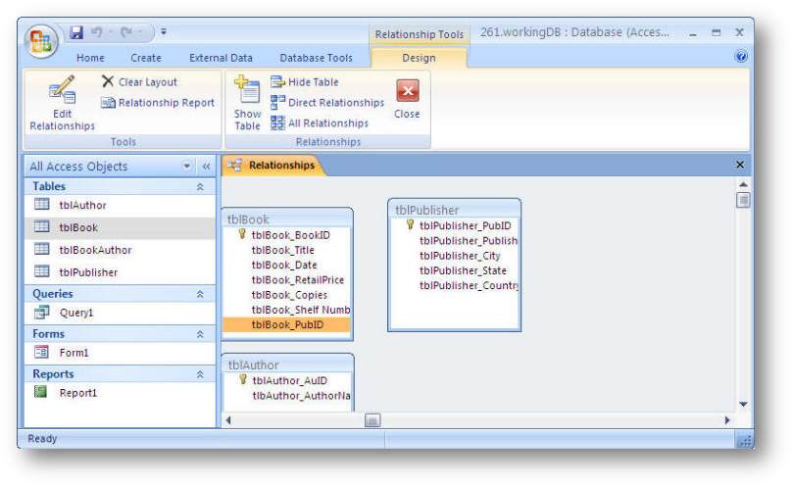Click the Tables group header label
The image size is (792, 486).
(49, 186)
